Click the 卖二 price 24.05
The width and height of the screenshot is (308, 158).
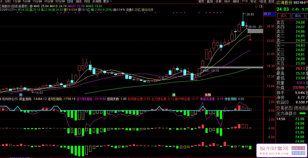300,36
